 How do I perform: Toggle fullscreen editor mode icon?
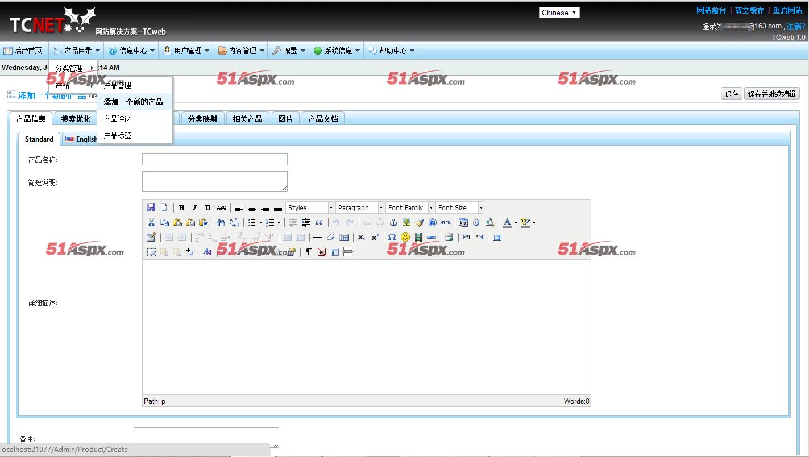pos(497,237)
